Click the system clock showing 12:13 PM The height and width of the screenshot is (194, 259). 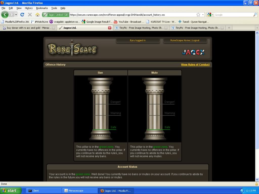[x=251, y=191]
